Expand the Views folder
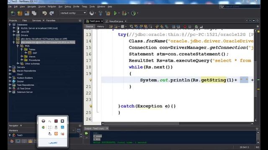Screen dimensions: 268x150 [x=22, y=56]
